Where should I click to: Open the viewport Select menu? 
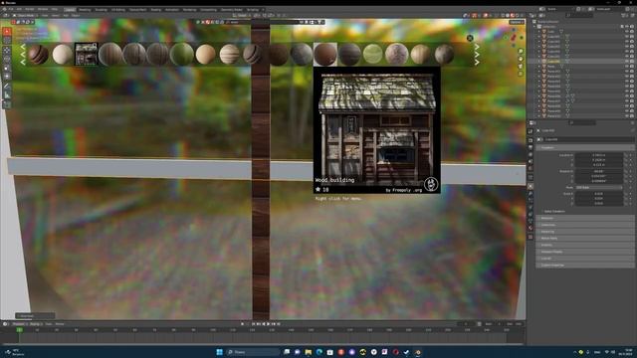pyautogui.click(x=56, y=16)
